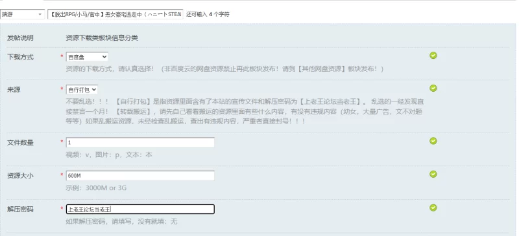Click hint 如果解压密码，请填写，没有就填：无
The image size is (519, 236).
click(x=121, y=222)
